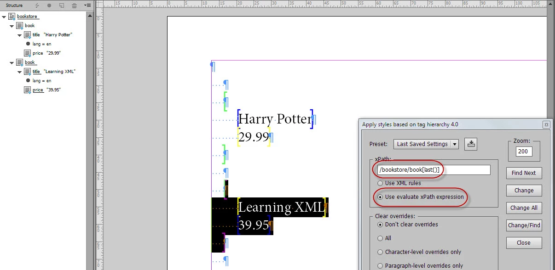Select the second underlined book label
The height and width of the screenshot is (270, 555).
pos(30,62)
